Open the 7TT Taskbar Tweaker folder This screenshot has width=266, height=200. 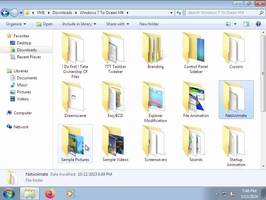point(115,53)
